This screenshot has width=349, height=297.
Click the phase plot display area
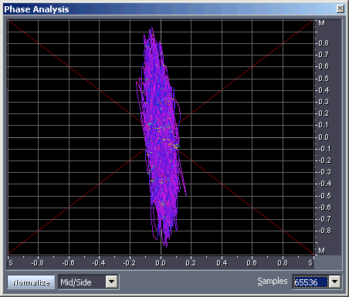[x=161, y=137]
